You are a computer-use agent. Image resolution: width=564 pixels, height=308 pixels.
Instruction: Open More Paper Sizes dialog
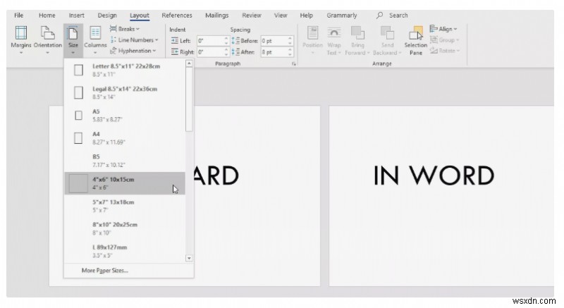(x=105, y=271)
